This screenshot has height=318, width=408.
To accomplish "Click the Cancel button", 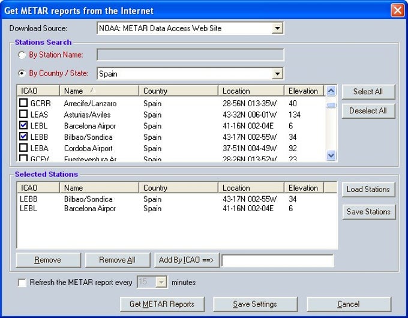I will [x=349, y=304].
